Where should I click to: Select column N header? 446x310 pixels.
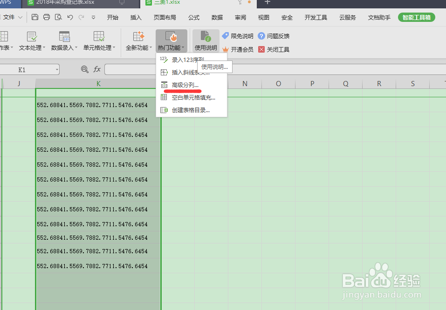(x=245, y=83)
